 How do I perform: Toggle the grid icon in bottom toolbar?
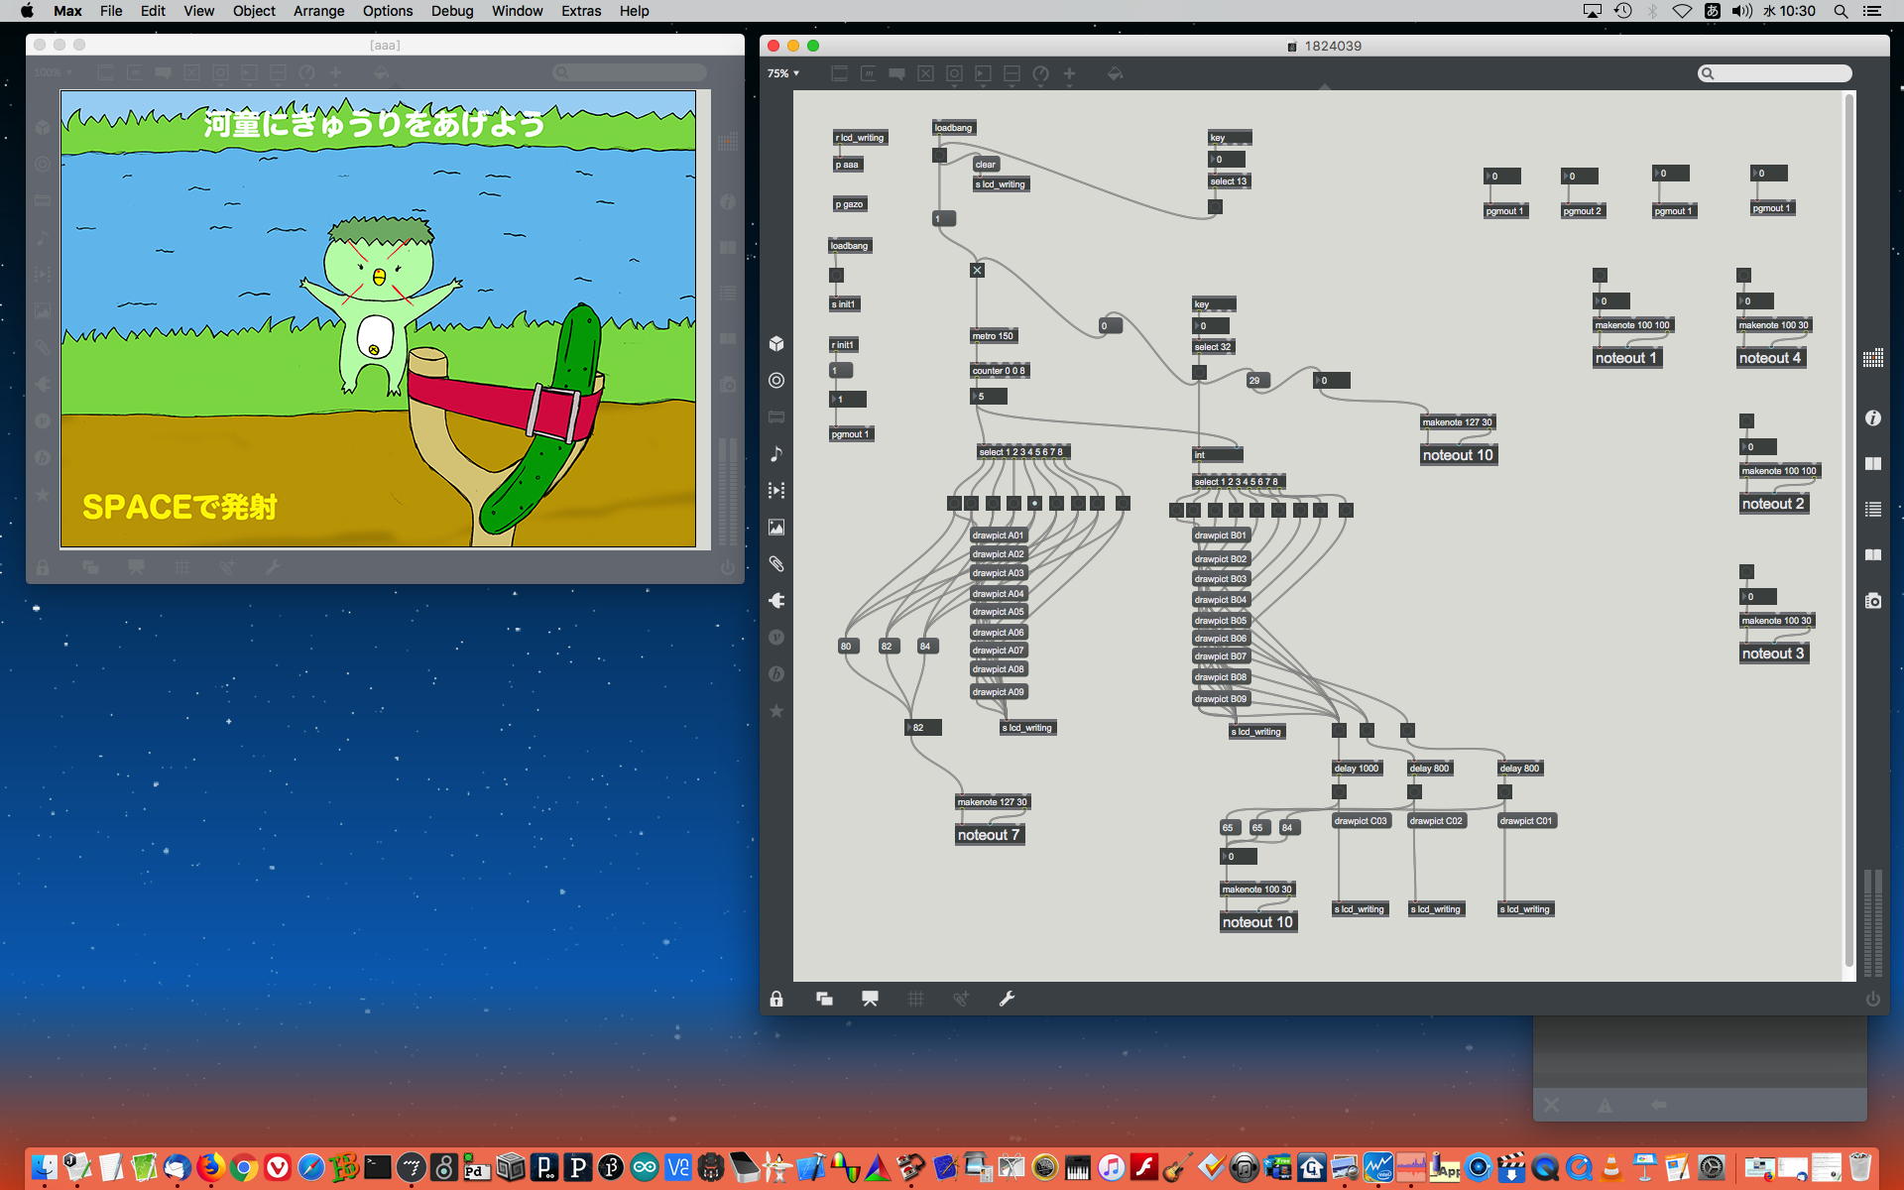pyautogui.click(x=915, y=999)
